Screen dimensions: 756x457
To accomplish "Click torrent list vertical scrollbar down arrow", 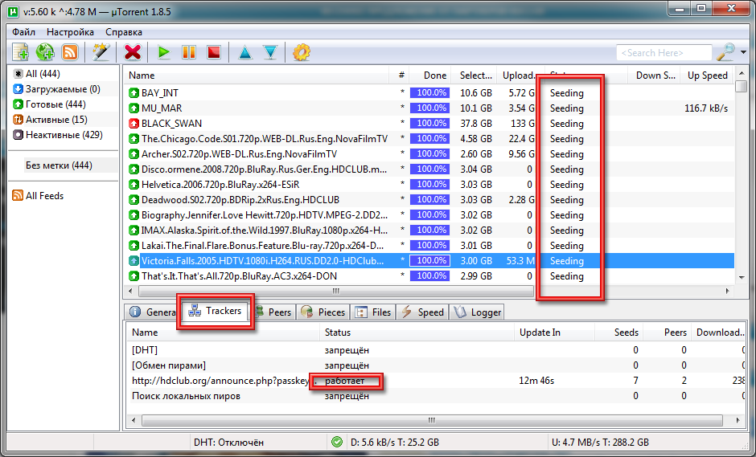I will click(742, 278).
